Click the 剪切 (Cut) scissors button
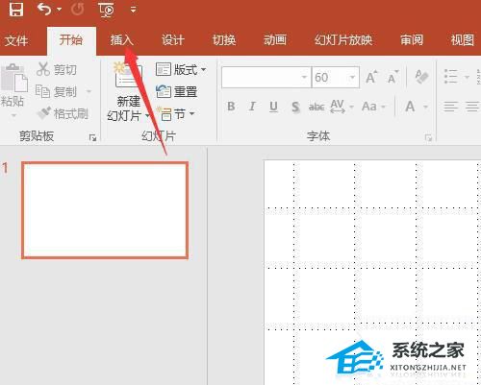Screen dimensions: 481x385 57,69
